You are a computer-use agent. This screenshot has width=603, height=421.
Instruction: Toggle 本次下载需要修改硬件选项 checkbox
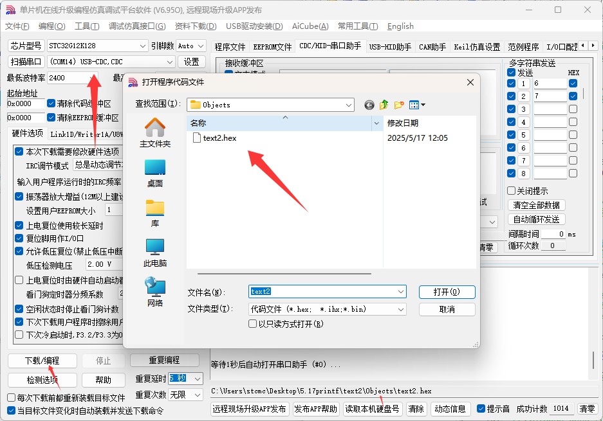coord(19,151)
